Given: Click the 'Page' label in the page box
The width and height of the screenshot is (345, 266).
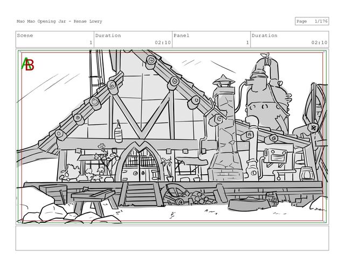Looking at the screenshot, I should point(301,21).
